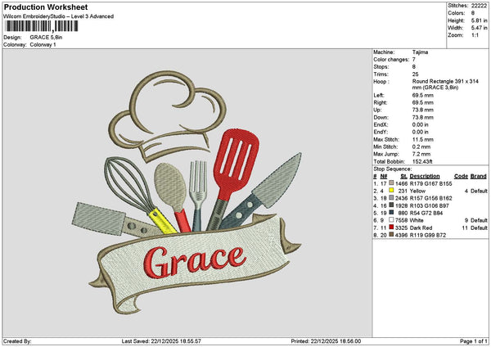
Task: Select the stitch count '1466' in row 1
Action: [401, 183]
